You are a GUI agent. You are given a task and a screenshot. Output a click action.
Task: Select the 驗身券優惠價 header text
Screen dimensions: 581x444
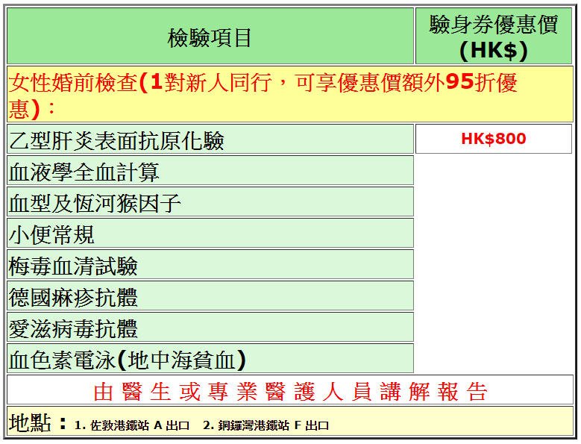(x=494, y=25)
